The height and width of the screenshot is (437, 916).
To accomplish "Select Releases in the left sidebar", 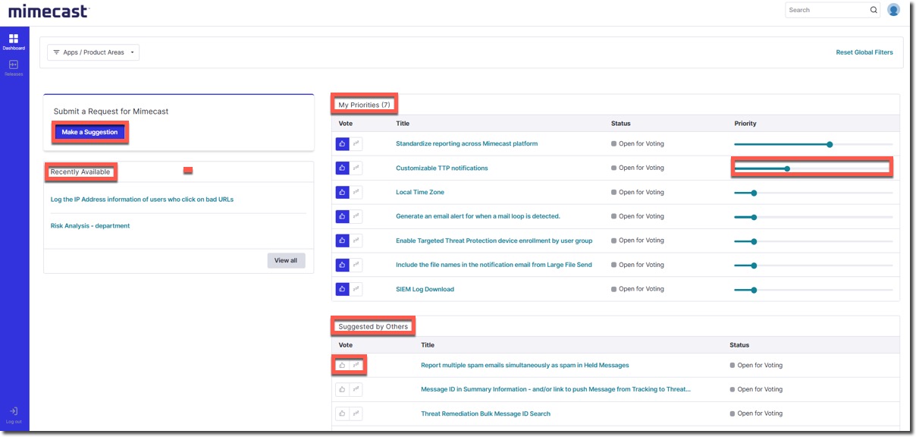I will point(14,66).
